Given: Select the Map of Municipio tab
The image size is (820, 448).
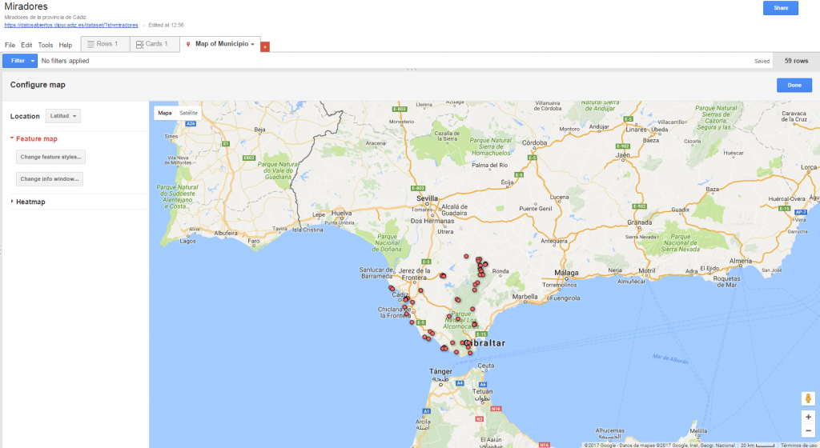Looking at the screenshot, I should (220, 44).
